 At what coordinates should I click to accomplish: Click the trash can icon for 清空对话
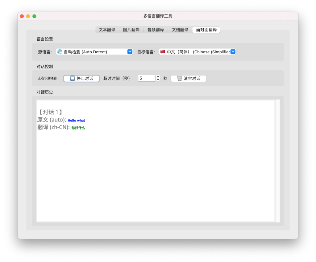180,78
